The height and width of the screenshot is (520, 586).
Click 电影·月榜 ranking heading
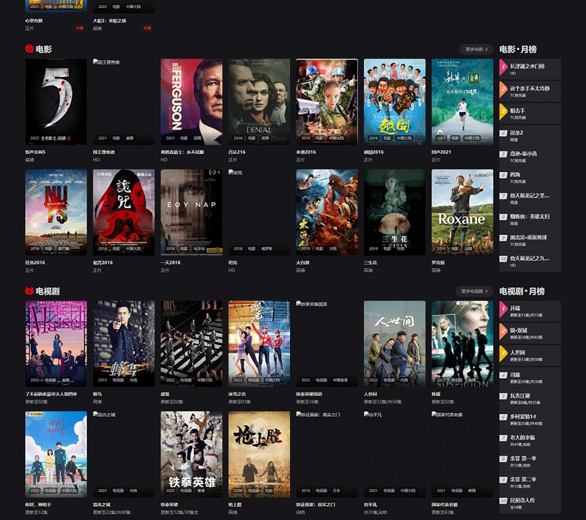[518, 49]
